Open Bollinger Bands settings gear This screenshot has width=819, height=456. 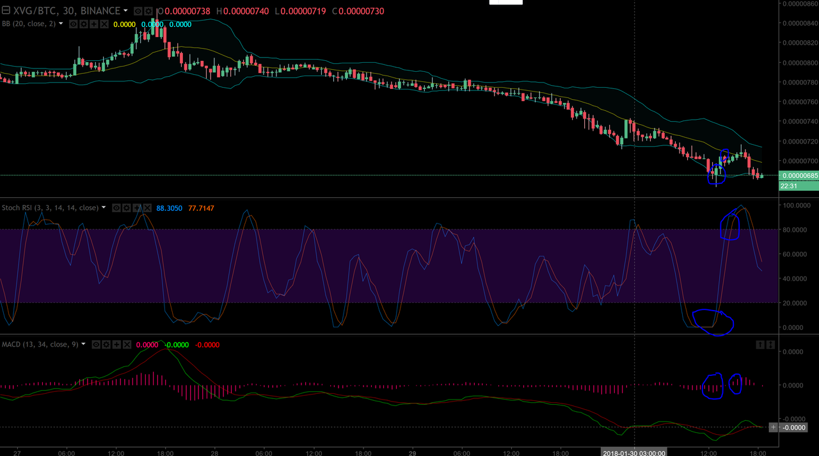[x=83, y=24]
